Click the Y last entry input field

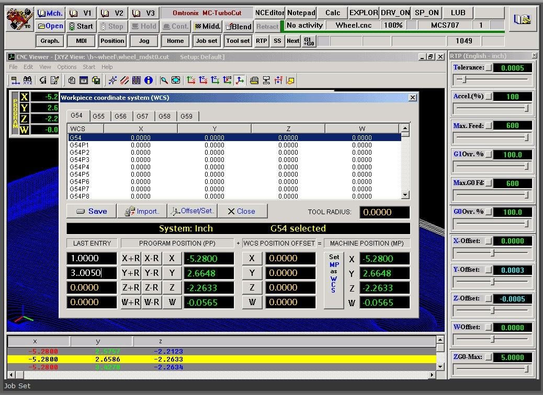tap(92, 273)
